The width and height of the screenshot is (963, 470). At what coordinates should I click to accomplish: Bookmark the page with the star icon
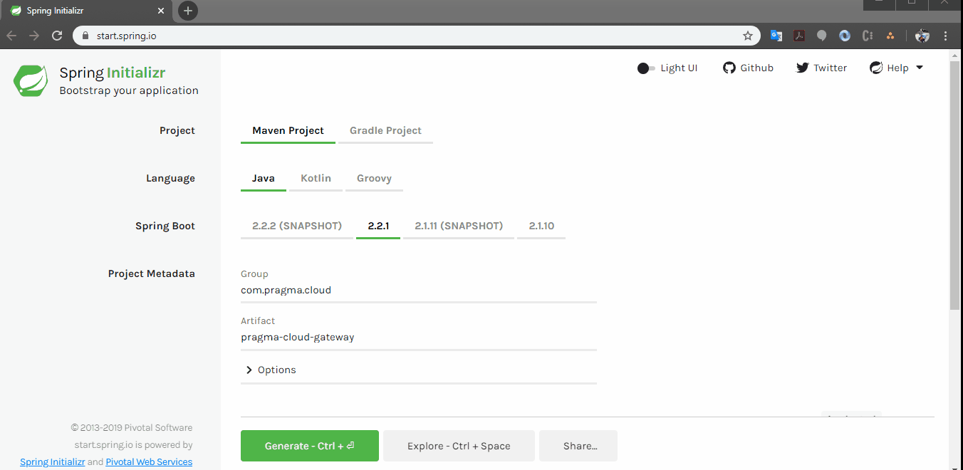click(748, 35)
